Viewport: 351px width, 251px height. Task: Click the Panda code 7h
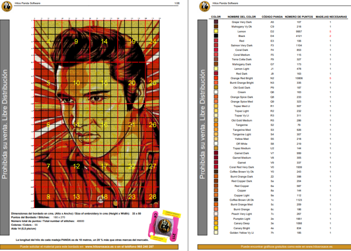coord(272,233)
